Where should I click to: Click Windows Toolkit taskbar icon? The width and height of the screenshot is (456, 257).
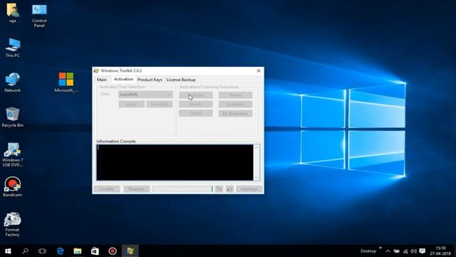[x=130, y=251]
